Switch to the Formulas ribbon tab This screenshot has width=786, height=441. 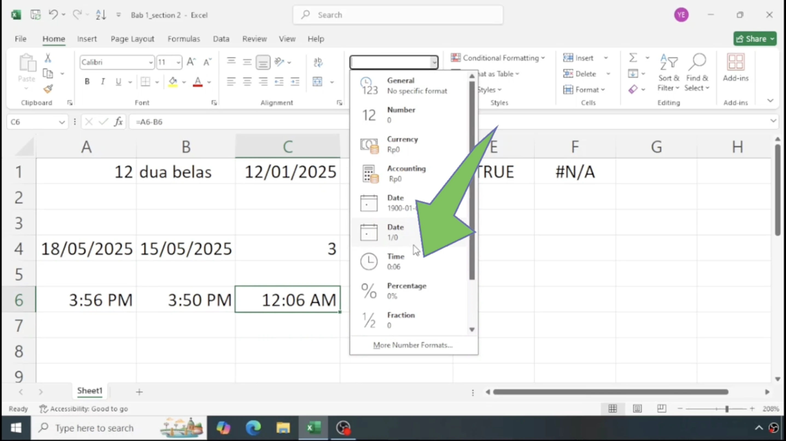coord(184,39)
